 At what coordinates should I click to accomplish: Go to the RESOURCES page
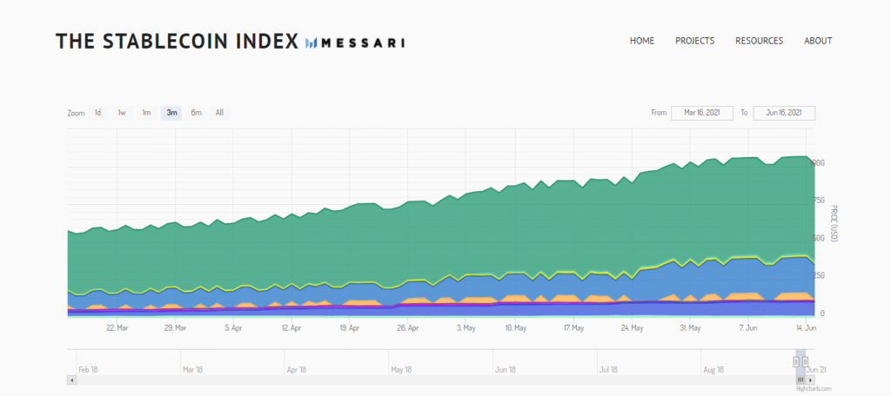pyautogui.click(x=759, y=41)
